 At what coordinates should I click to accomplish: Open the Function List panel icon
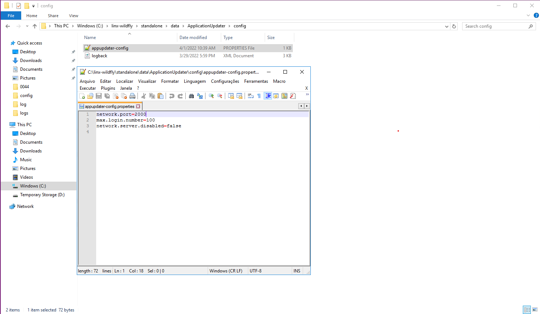(x=293, y=96)
